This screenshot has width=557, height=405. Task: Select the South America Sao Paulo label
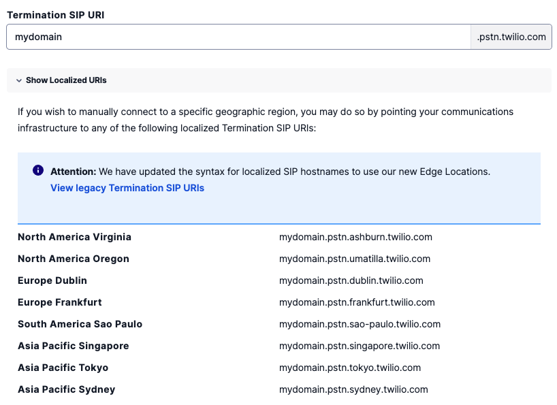point(80,324)
